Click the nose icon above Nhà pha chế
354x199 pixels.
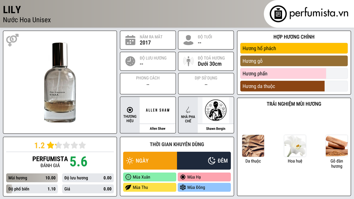[188, 110]
